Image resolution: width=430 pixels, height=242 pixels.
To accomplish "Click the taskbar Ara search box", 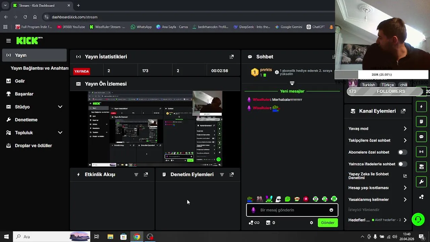I will click(52, 237).
